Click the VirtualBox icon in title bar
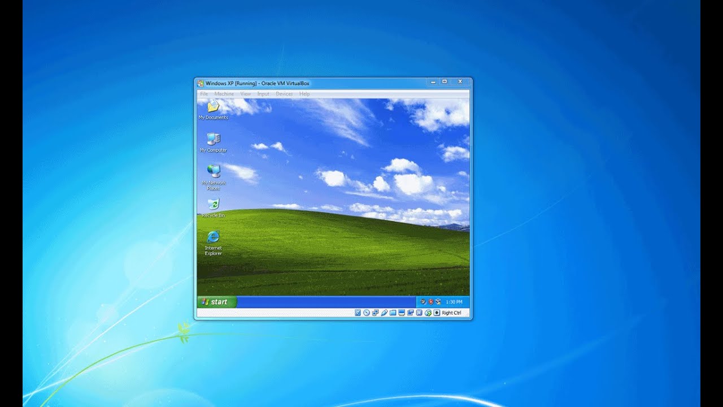The height and width of the screenshot is (407, 723). tap(201, 83)
